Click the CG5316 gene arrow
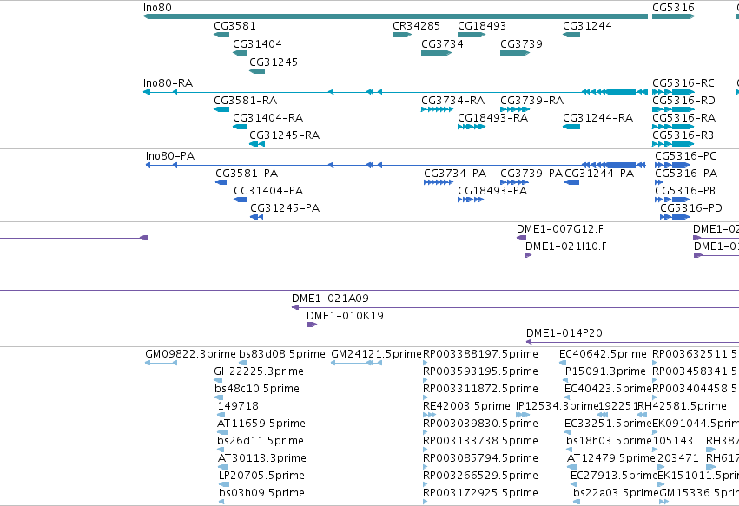 pos(673,16)
